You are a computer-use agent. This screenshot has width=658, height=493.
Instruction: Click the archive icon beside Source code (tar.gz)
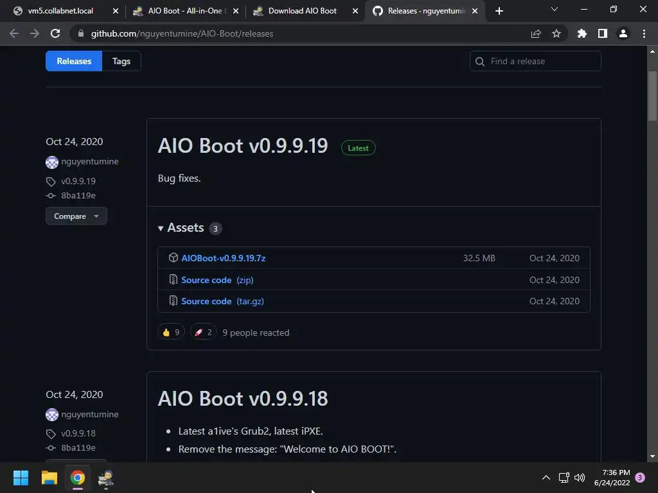pyautogui.click(x=173, y=300)
